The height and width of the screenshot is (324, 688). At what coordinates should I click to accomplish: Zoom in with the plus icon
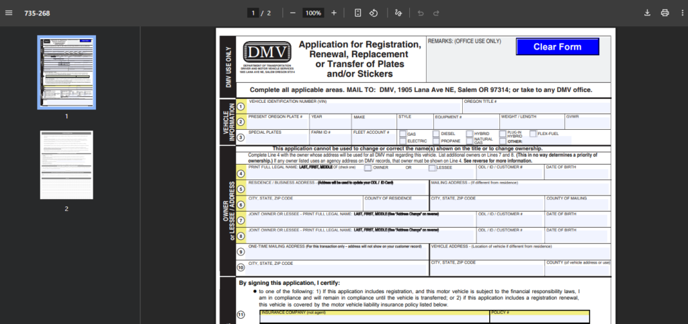(x=334, y=13)
